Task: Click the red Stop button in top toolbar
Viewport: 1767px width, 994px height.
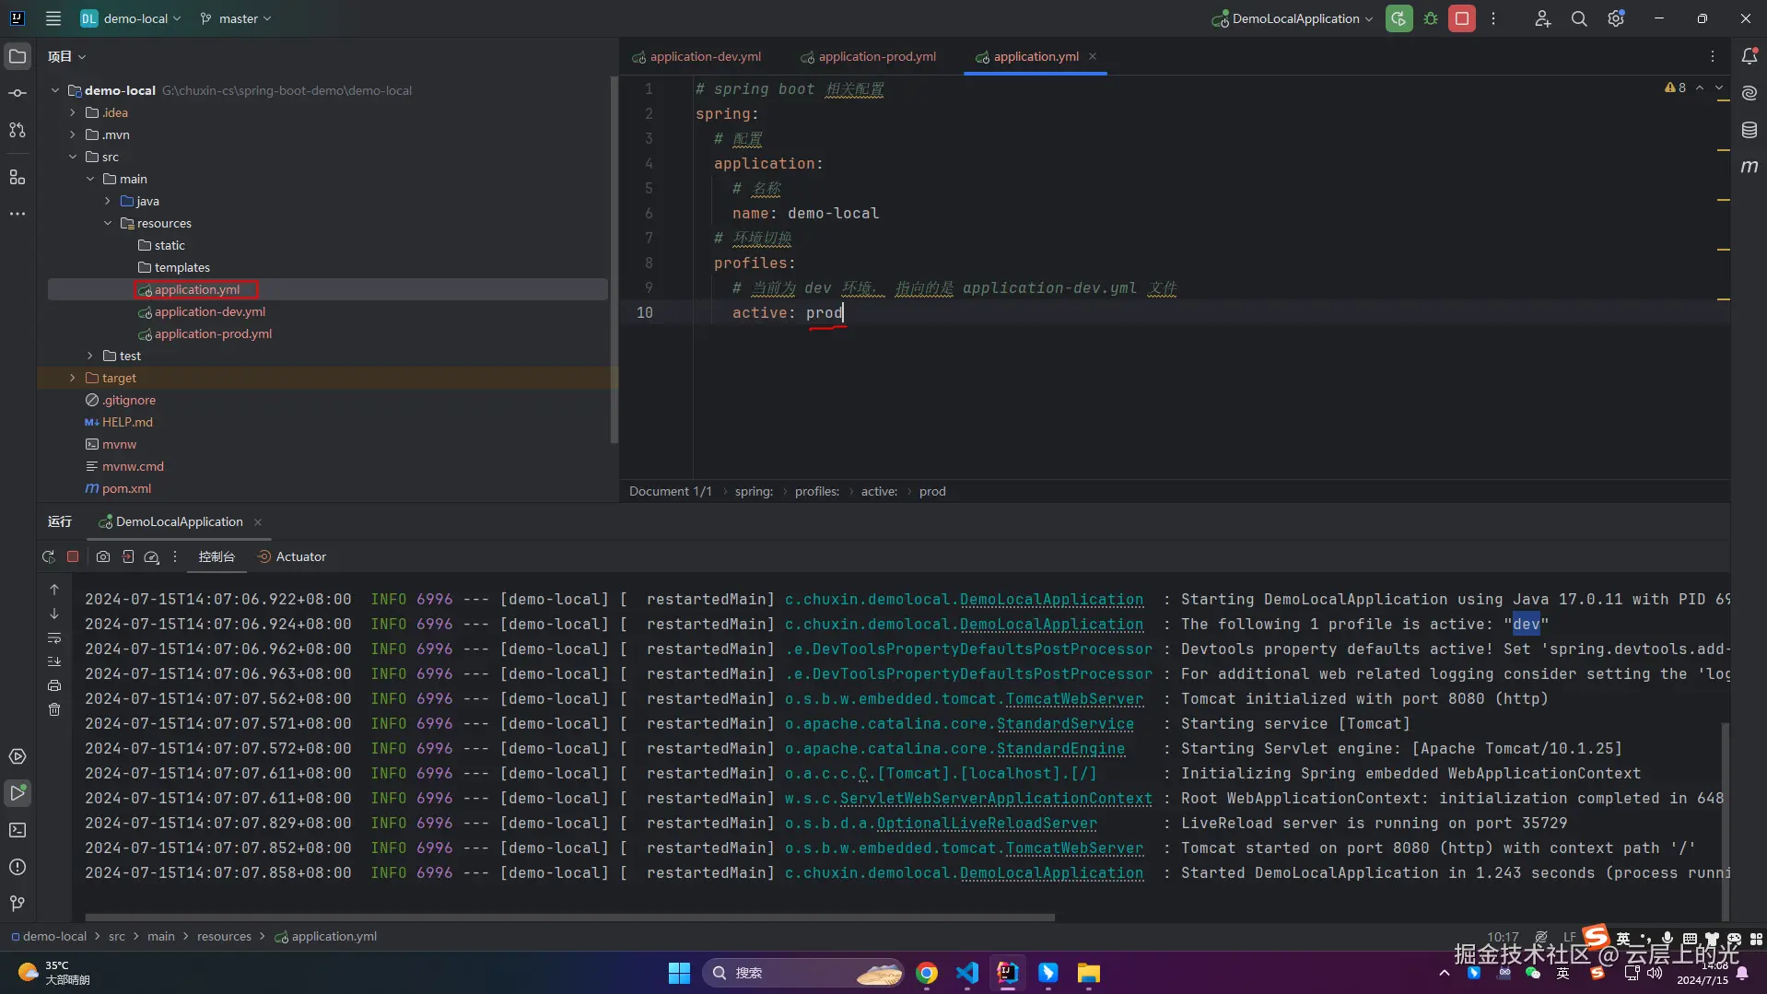Action: click(x=1461, y=18)
